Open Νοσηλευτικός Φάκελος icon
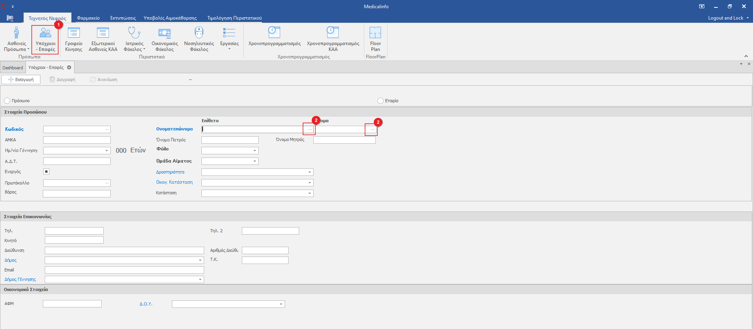This screenshot has height=329, width=753. coord(199,33)
